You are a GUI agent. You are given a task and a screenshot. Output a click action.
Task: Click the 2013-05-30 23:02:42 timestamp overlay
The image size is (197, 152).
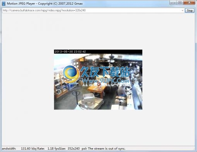(x=70, y=52)
